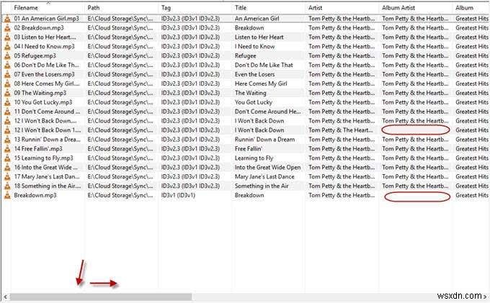This screenshot has width=490, height=303.
Task: Click the horizontal scrollbar thumb
Action: (x=101, y=297)
